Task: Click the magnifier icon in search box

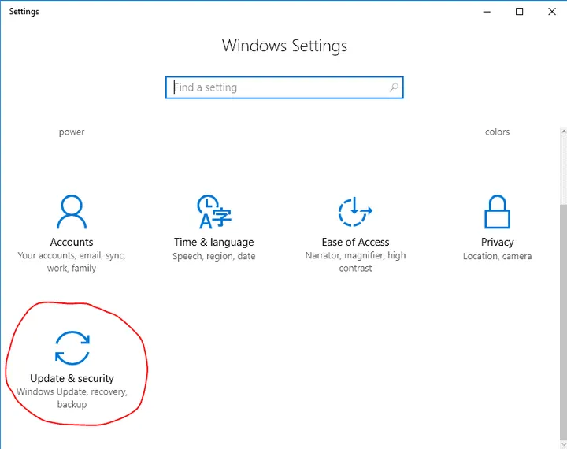Action: (394, 87)
